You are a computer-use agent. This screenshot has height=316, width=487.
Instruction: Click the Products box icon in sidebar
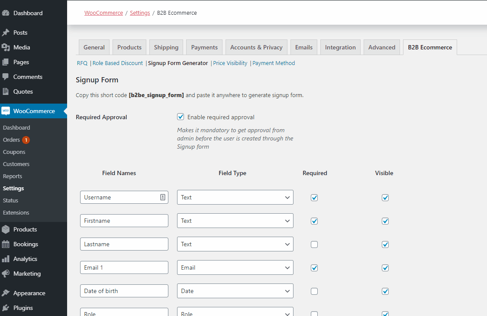(x=6, y=230)
